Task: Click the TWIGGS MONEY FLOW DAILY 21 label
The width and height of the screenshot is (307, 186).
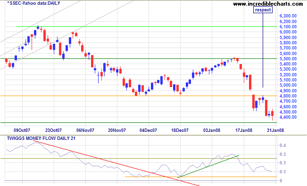Action: click(x=41, y=138)
